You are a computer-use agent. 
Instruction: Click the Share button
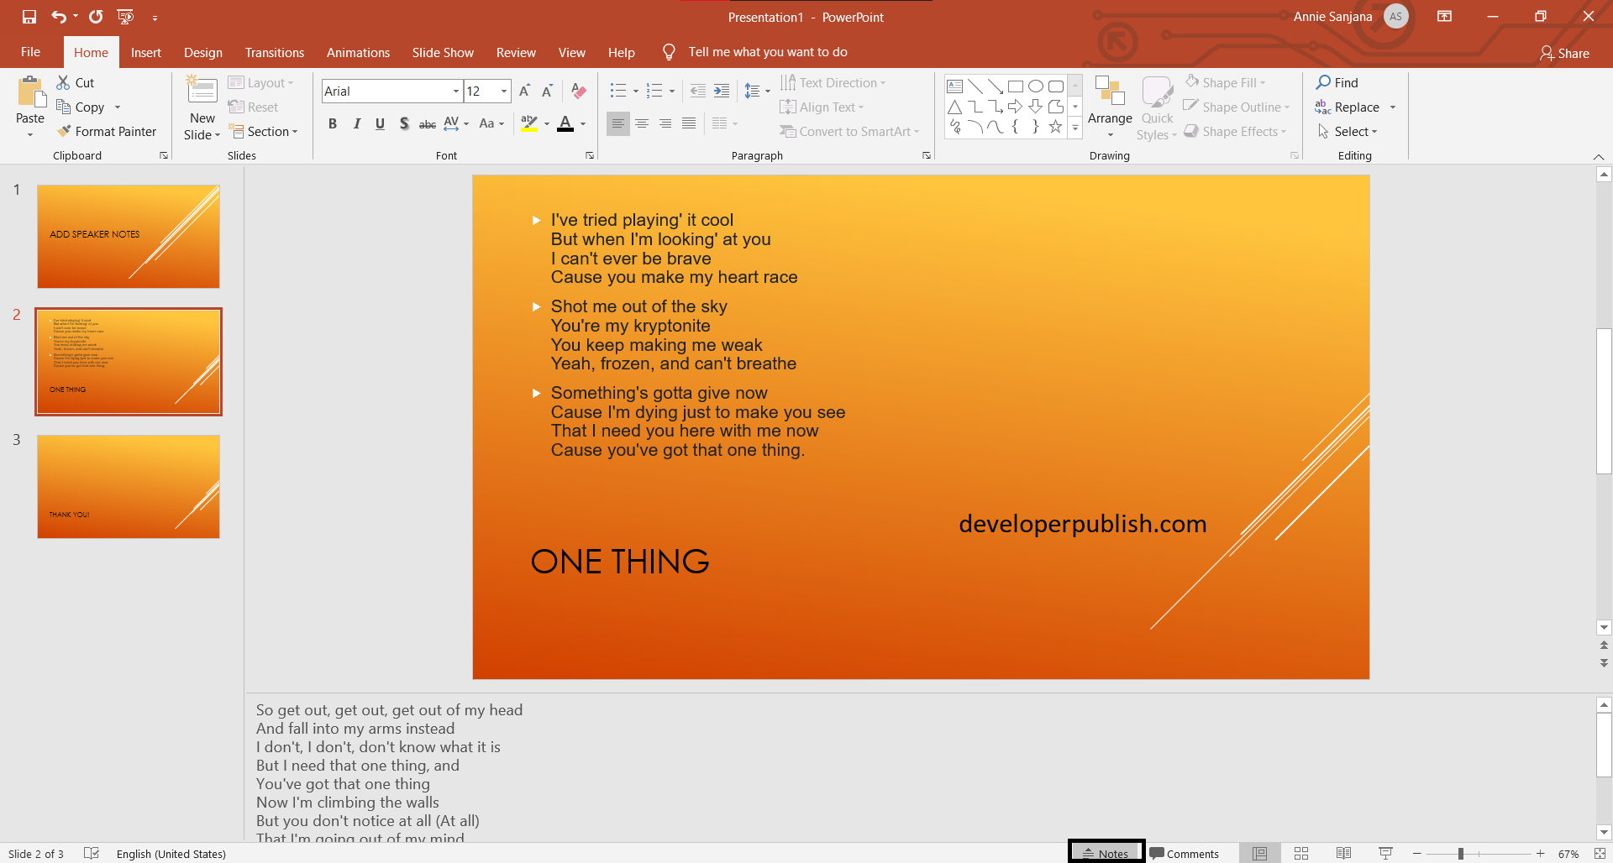1565,53
